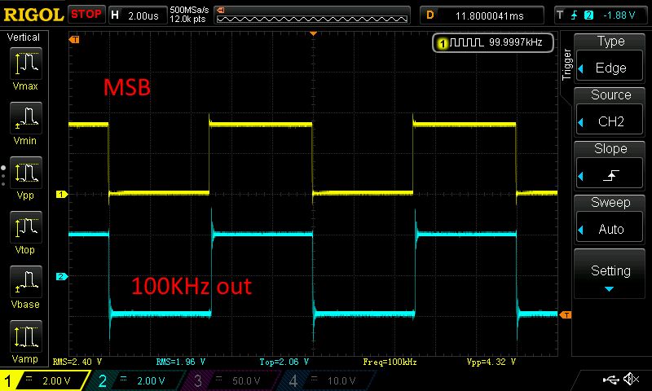This screenshot has width=652, height=391.
Task: Click the rising edge trigger icon in header
Action: coord(575,15)
